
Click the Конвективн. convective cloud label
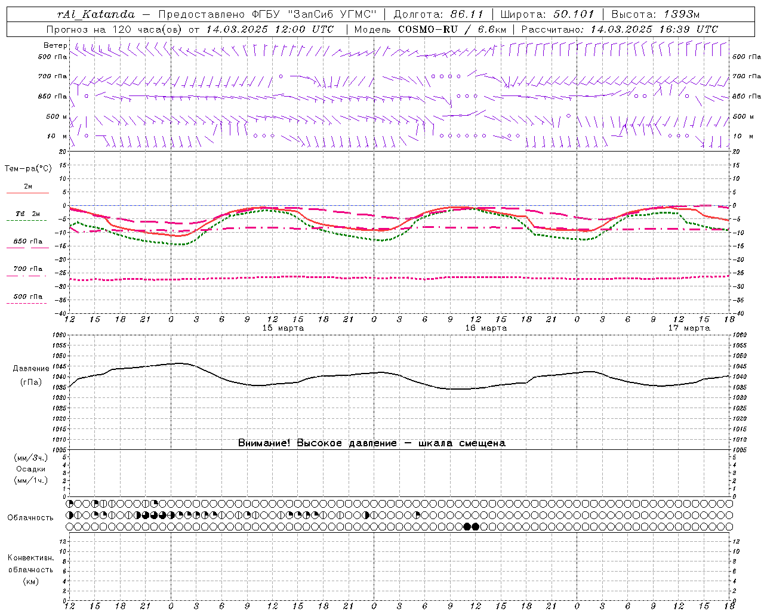tap(30, 558)
